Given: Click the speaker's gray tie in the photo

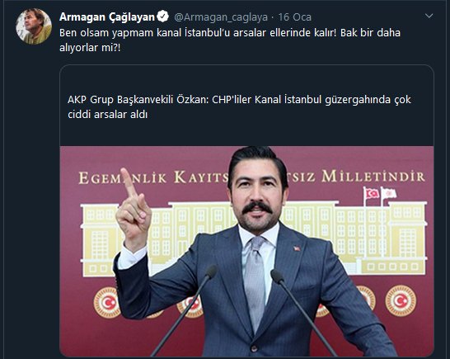Looking at the screenshot, I should (255, 281).
